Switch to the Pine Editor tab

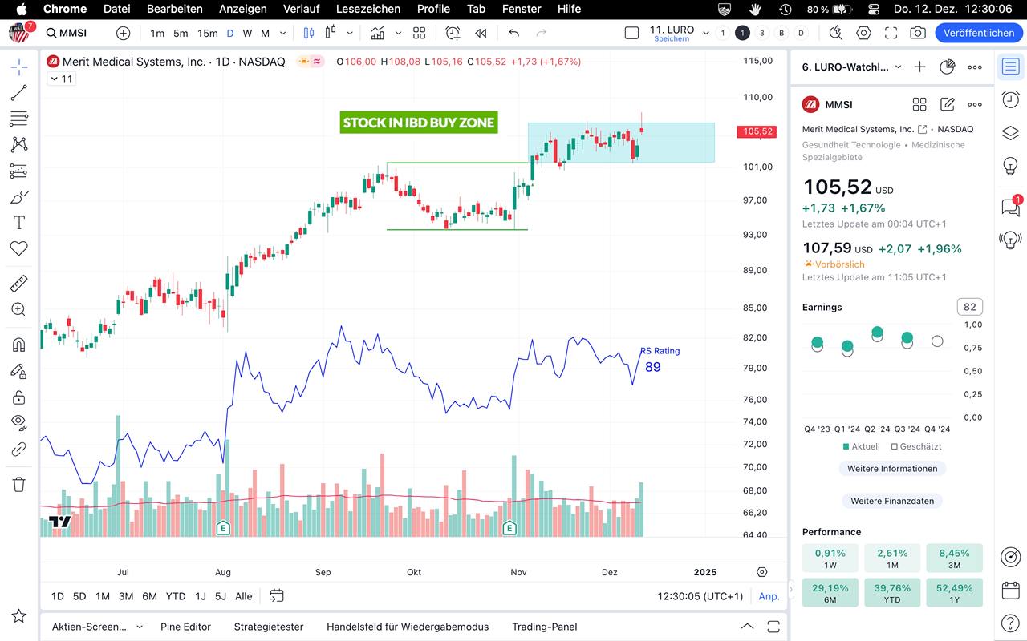point(185,627)
